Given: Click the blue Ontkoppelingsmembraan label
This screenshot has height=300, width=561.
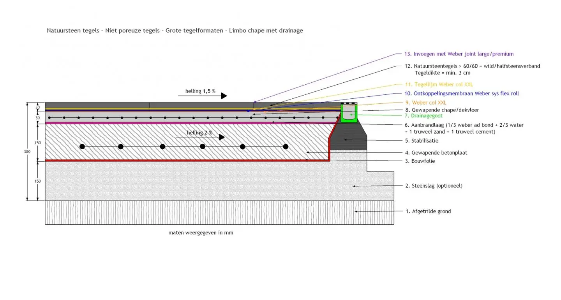Looking at the screenshot, I should pos(462,93).
